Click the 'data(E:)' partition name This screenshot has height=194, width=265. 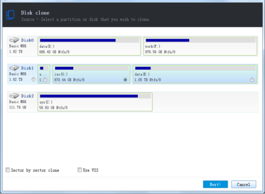tap(142, 74)
